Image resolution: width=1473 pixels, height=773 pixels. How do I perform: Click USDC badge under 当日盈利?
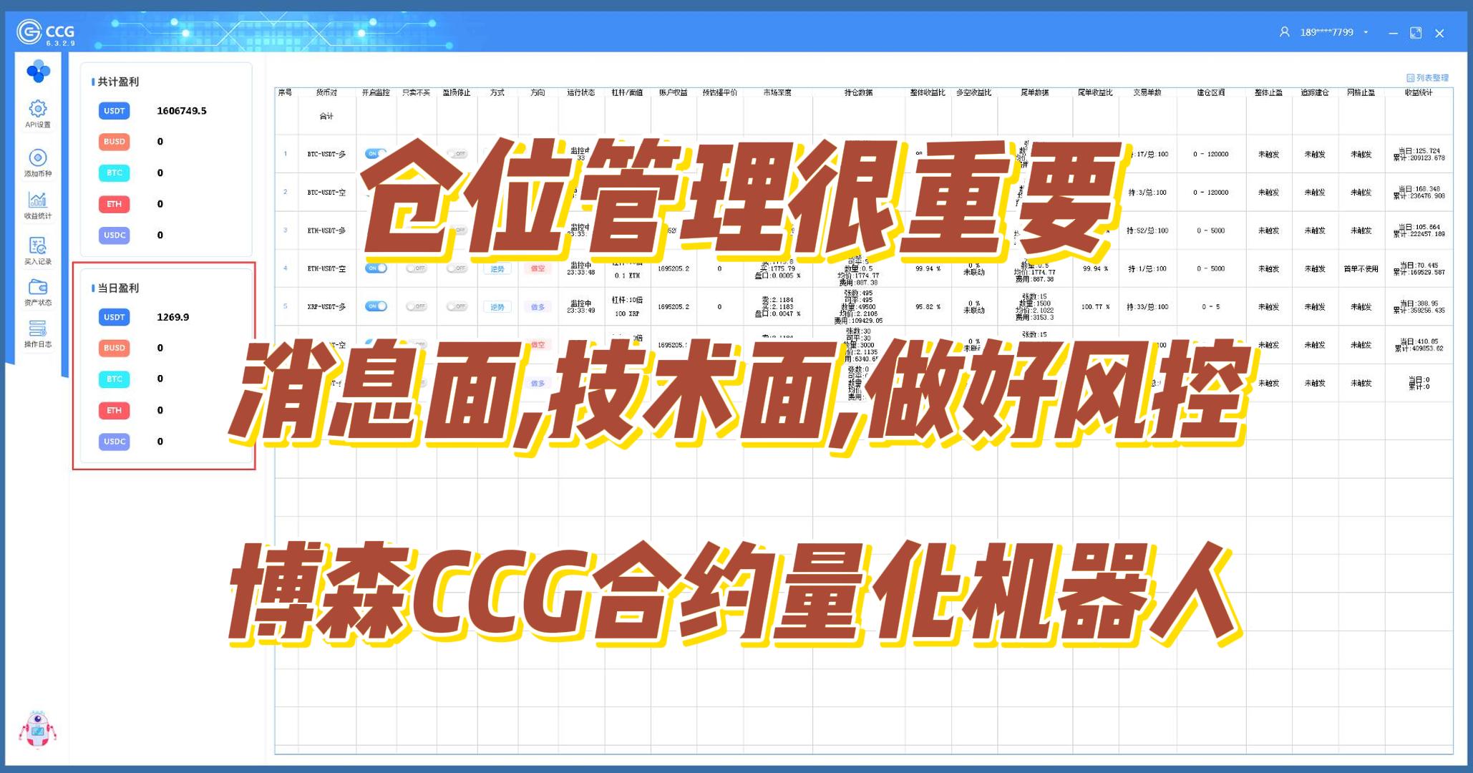(114, 441)
